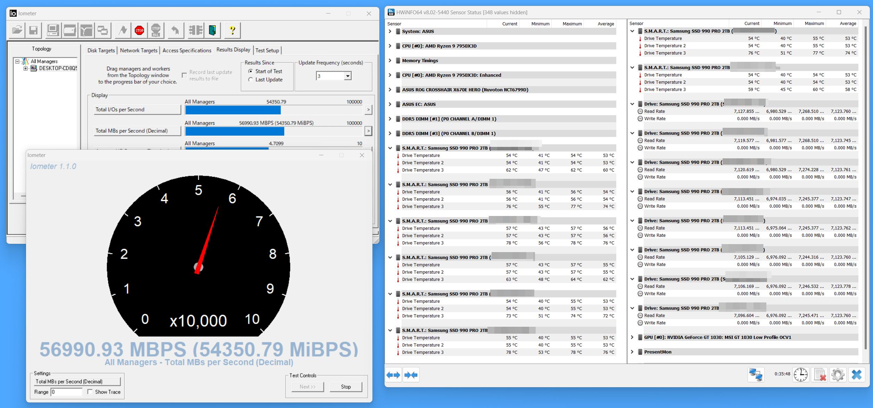Click the Next >> button in Test Controls
The height and width of the screenshot is (408, 873).
tap(307, 386)
